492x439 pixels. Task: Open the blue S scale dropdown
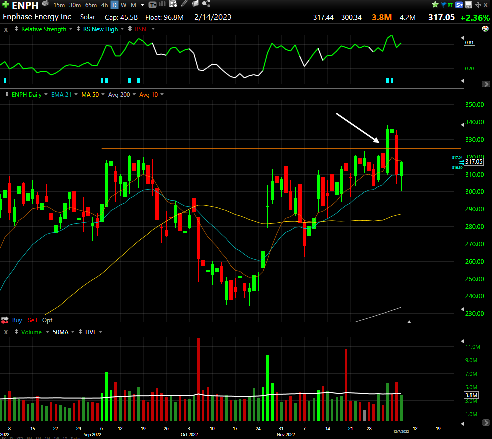(x=459, y=5)
